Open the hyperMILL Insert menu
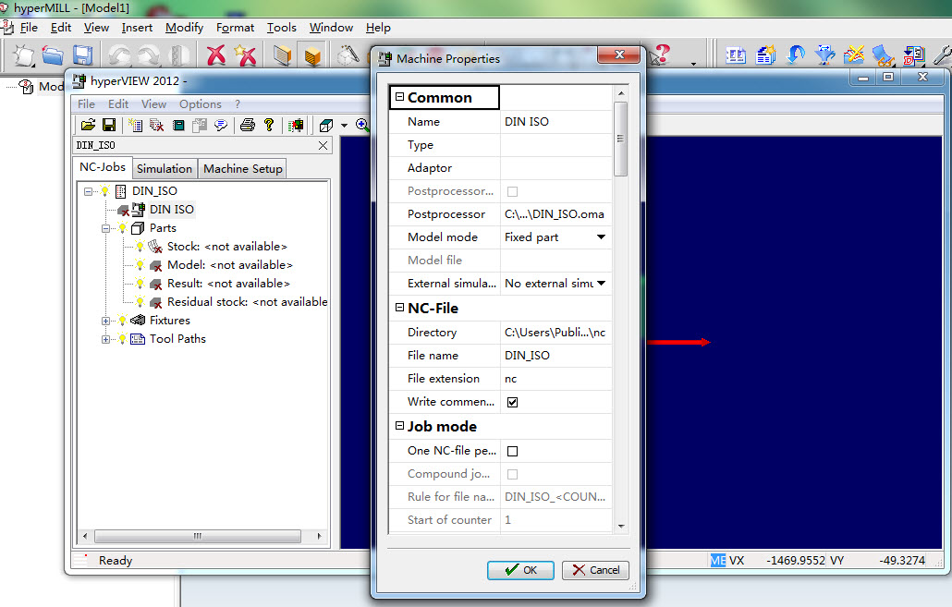952x607 pixels. pos(137,28)
